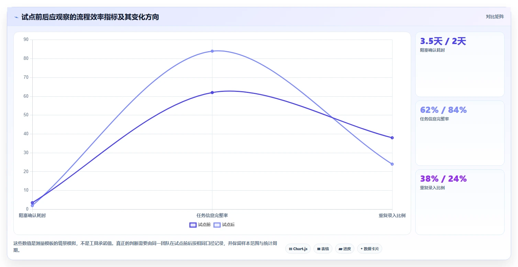Click the 阻塞确认耗时 x-axis label

(32, 216)
